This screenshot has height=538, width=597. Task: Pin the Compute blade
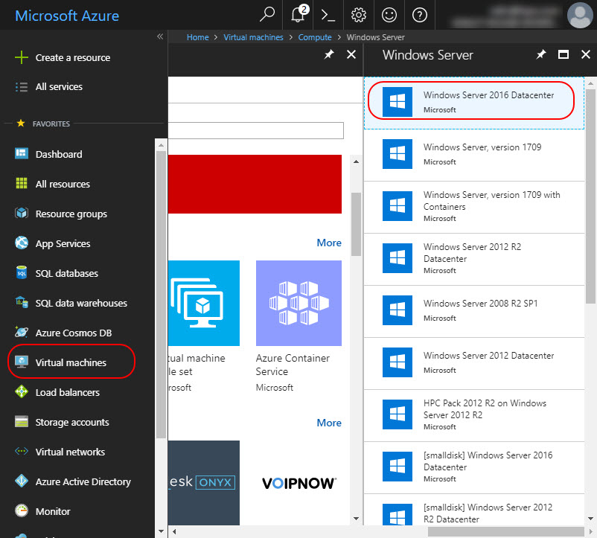tap(329, 55)
